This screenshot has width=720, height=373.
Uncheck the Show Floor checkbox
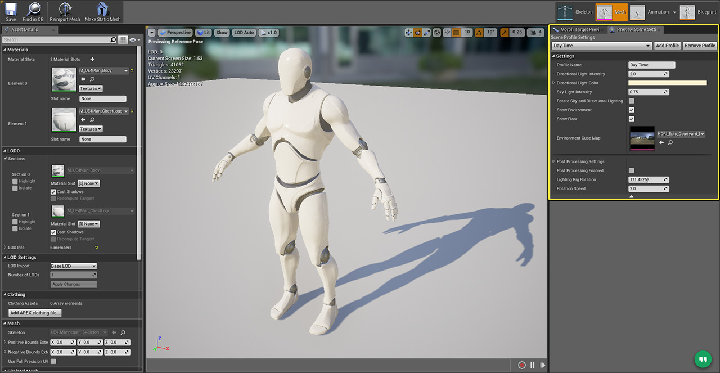tap(631, 119)
